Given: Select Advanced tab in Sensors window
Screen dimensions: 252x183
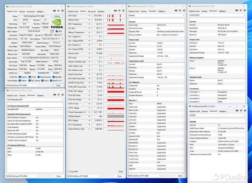Looking at the screenshot, I should tap(92, 11).
